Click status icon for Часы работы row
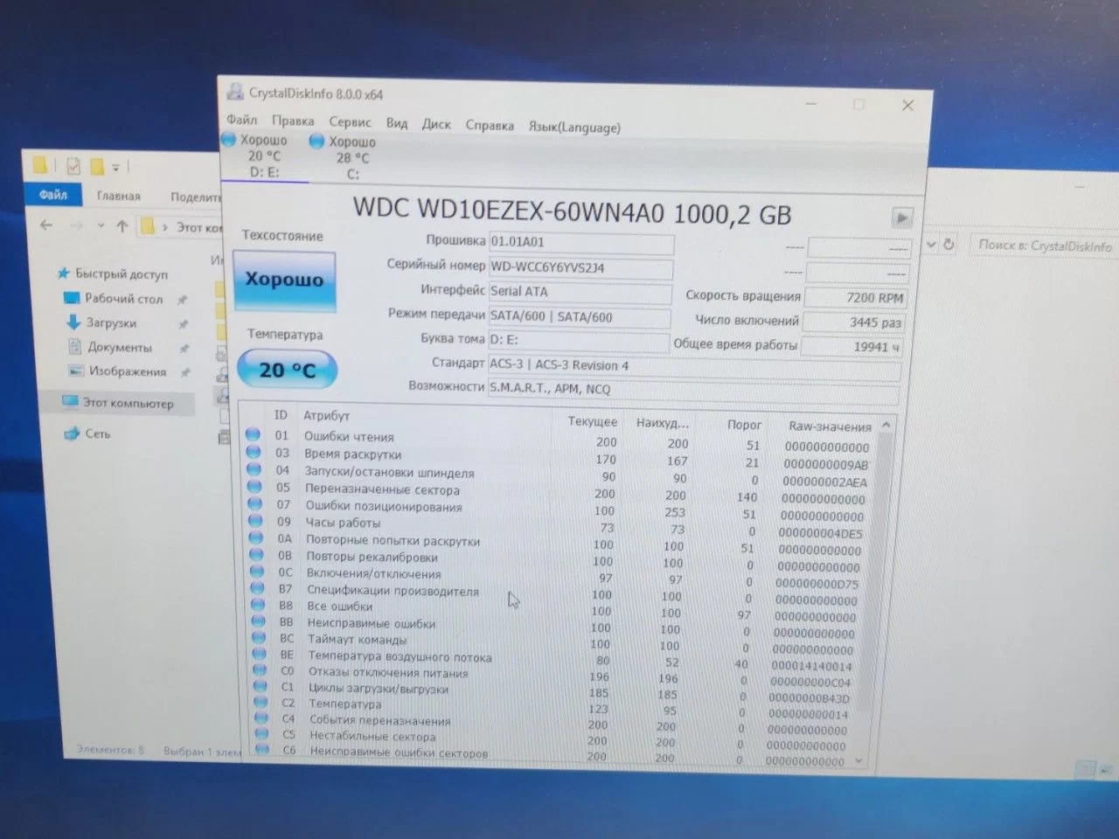 (255, 520)
